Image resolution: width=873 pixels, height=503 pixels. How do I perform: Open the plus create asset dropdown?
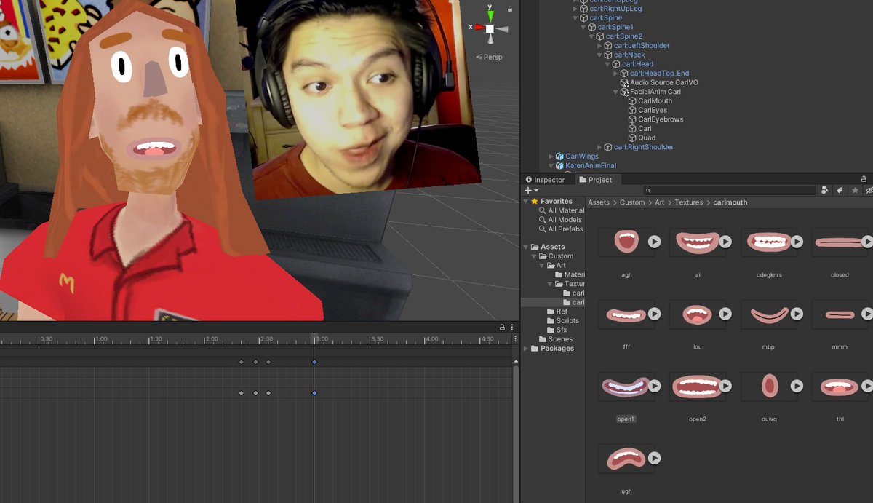pyautogui.click(x=531, y=190)
